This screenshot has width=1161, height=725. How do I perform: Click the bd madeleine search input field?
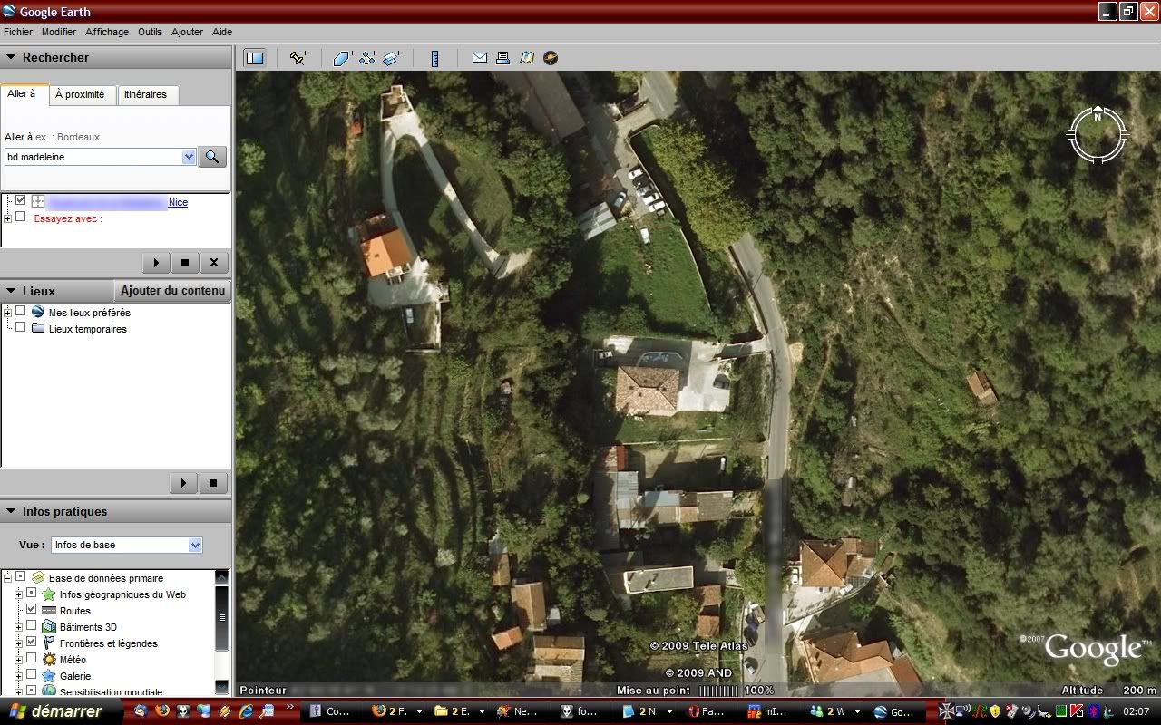point(93,157)
